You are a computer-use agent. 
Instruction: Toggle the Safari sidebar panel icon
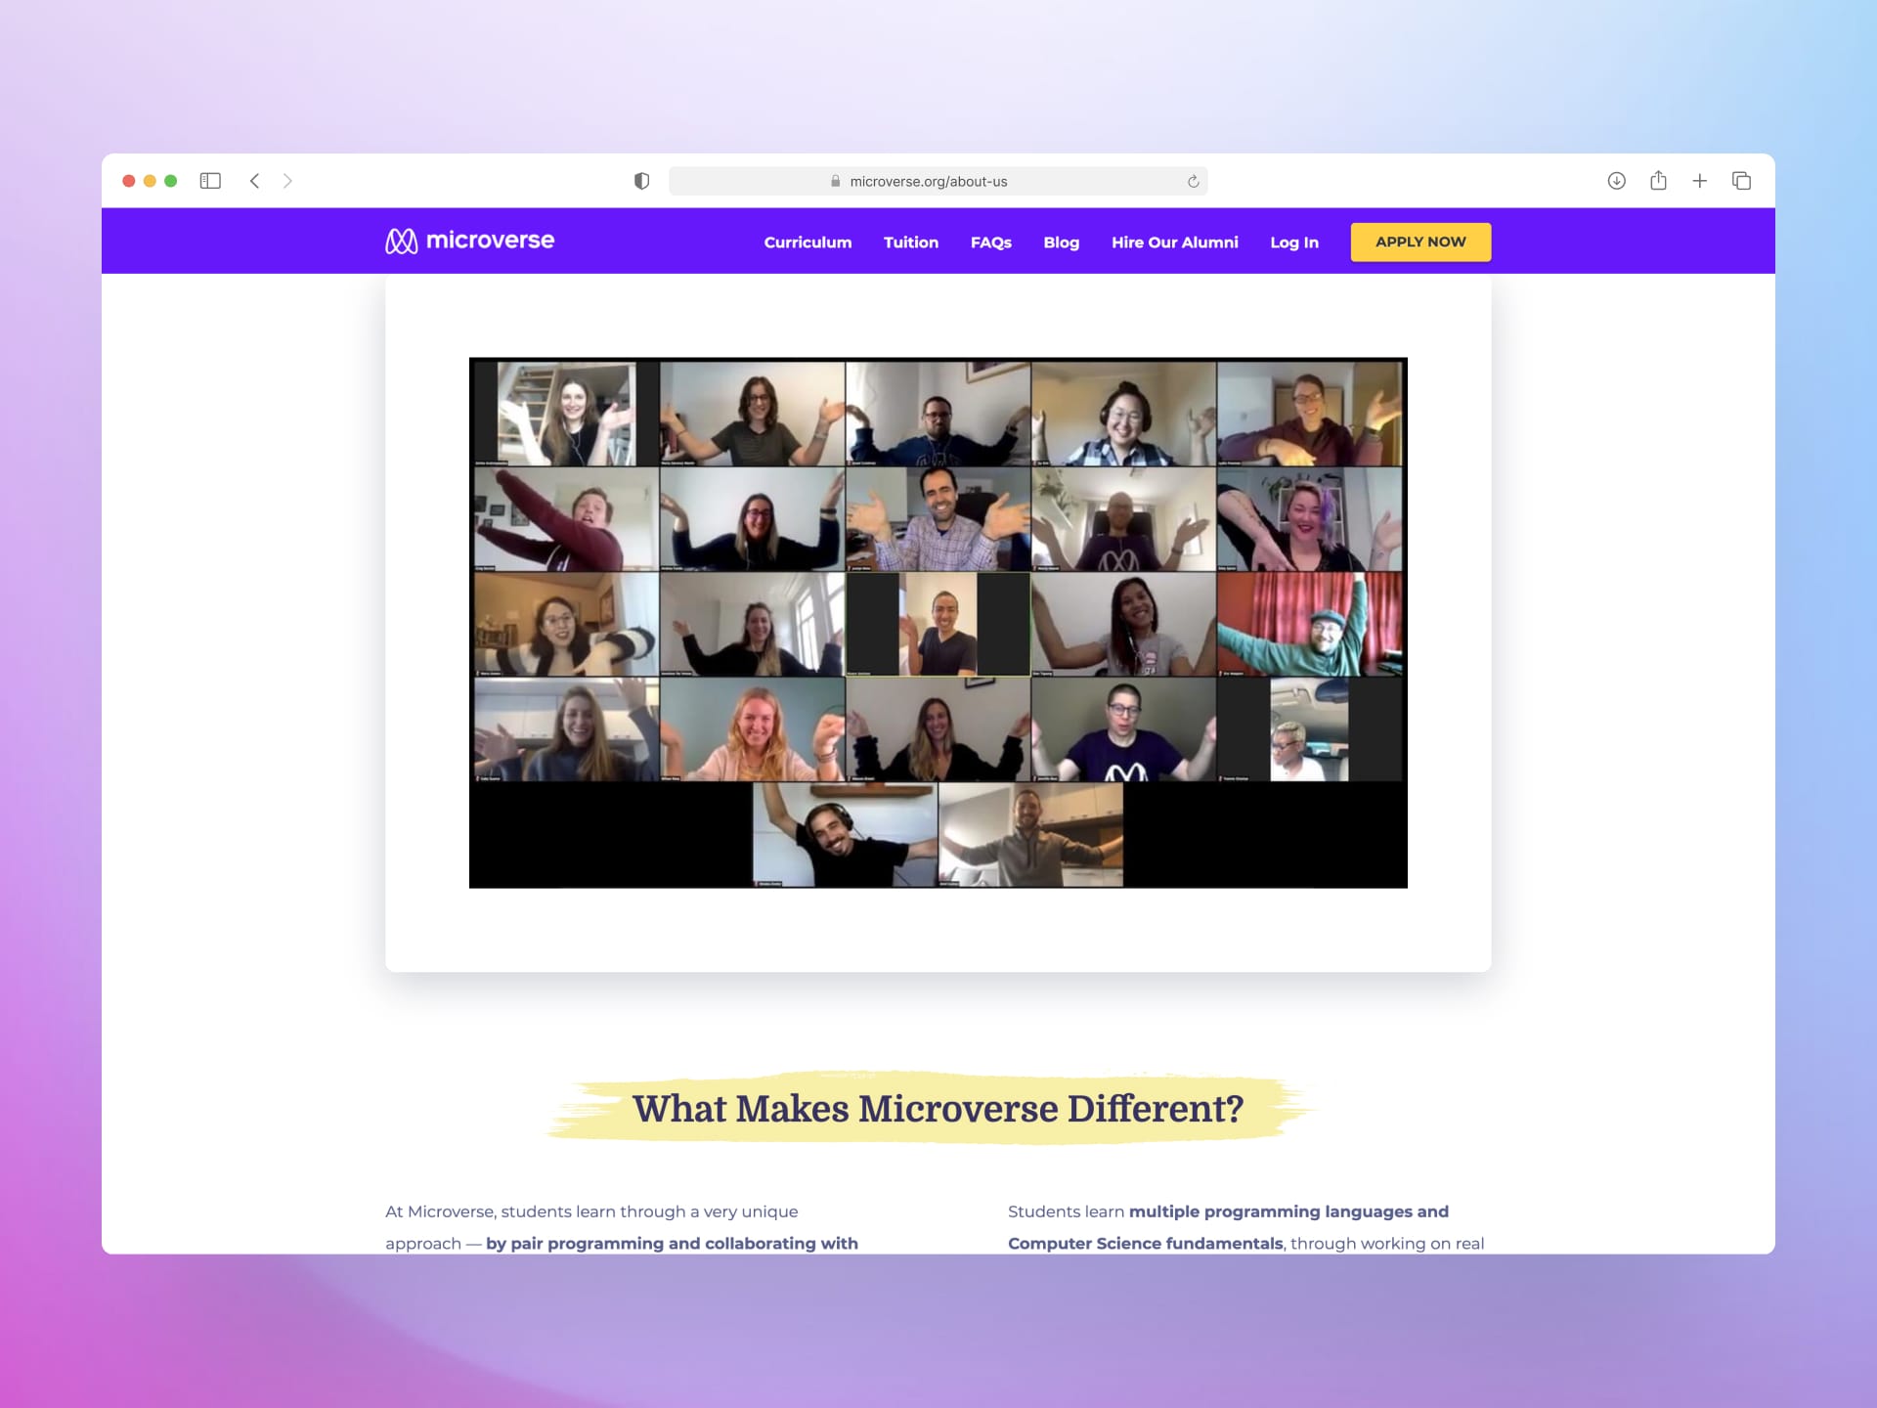point(210,181)
